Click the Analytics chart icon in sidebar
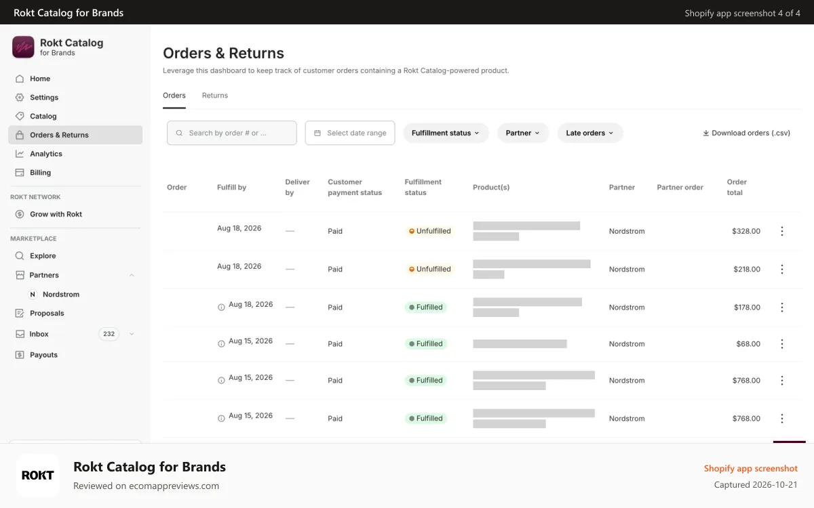 click(20, 154)
